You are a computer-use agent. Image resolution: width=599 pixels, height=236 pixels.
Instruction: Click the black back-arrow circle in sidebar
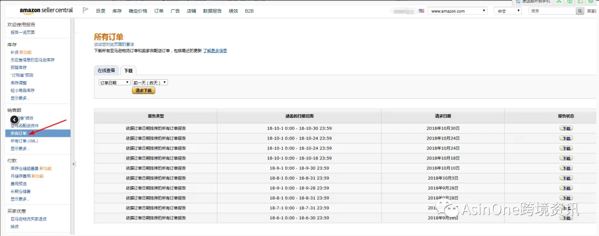point(14,119)
